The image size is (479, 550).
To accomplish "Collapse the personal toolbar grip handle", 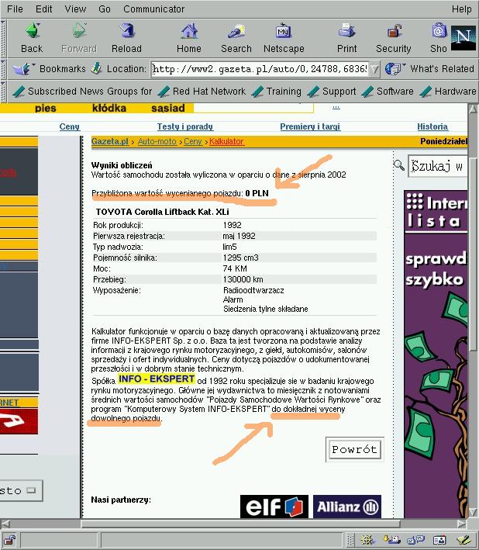I will 3,92.
